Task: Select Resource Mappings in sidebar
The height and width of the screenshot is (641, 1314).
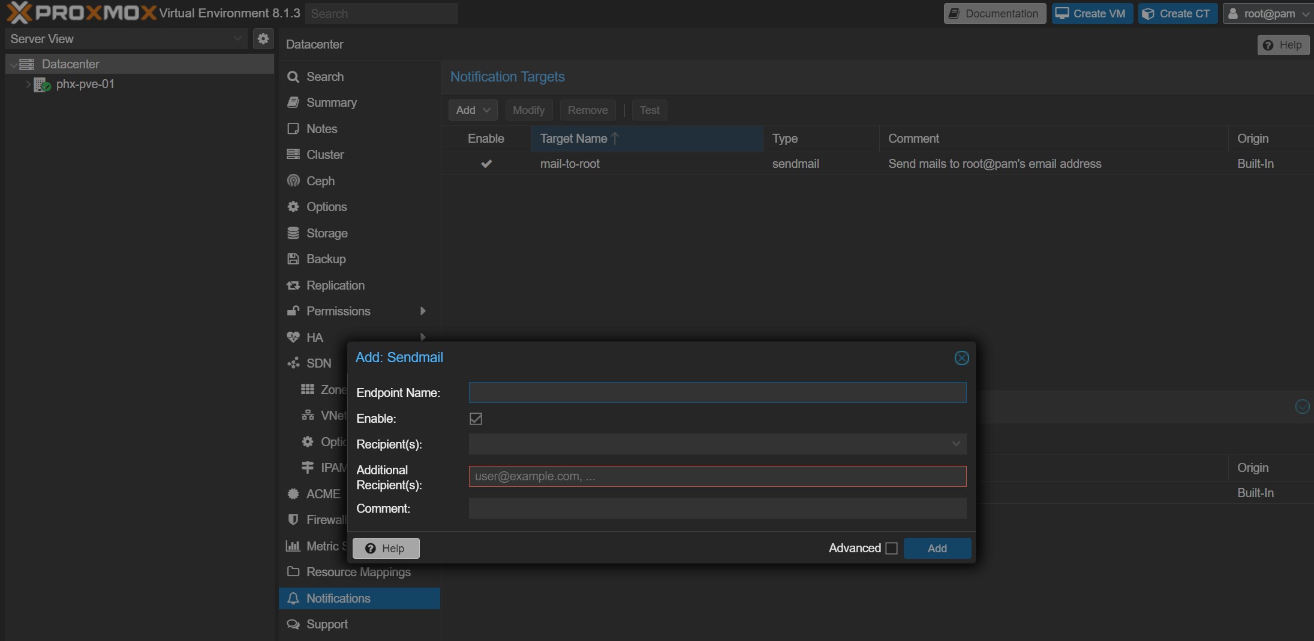Action: tap(358, 572)
